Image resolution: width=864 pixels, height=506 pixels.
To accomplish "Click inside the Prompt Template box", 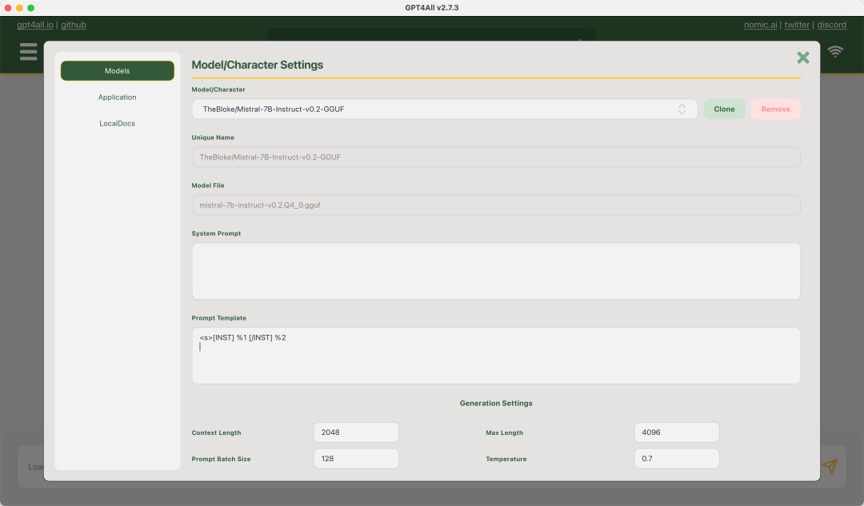I will click(496, 356).
